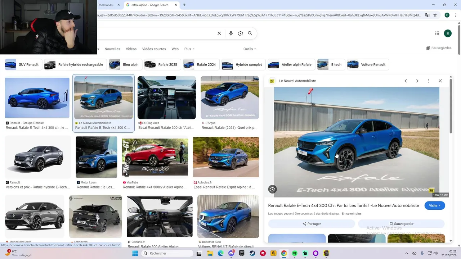Open the Carfans.fr interior thumbnail
Screen dimensions: 461x259
coord(160,217)
